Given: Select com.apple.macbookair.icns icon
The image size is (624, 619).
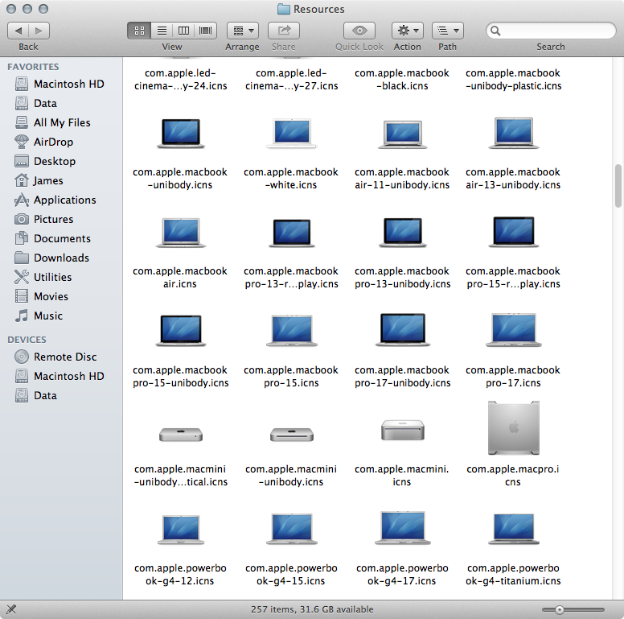Looking at the screenshot, I should (181, 232).
